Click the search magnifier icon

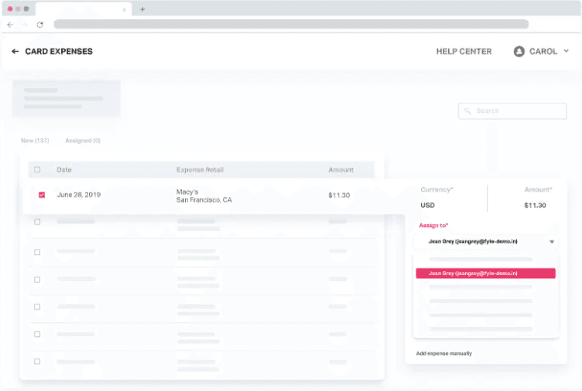[467, 110]
